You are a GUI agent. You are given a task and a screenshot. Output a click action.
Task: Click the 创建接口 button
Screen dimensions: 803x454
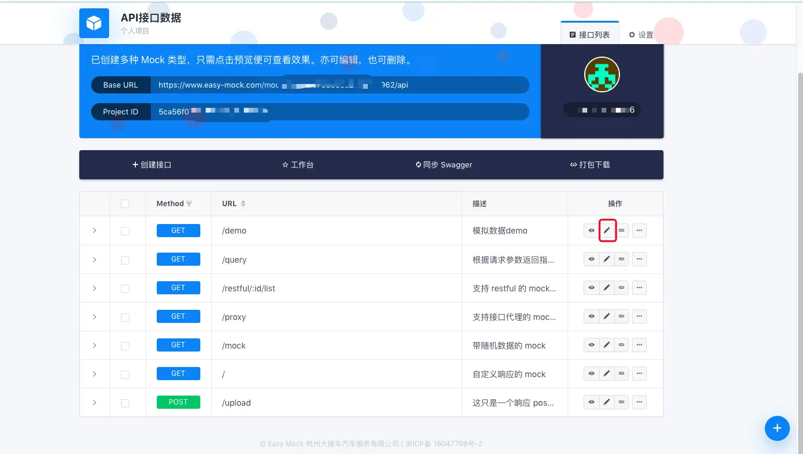(x=151, y=164)
